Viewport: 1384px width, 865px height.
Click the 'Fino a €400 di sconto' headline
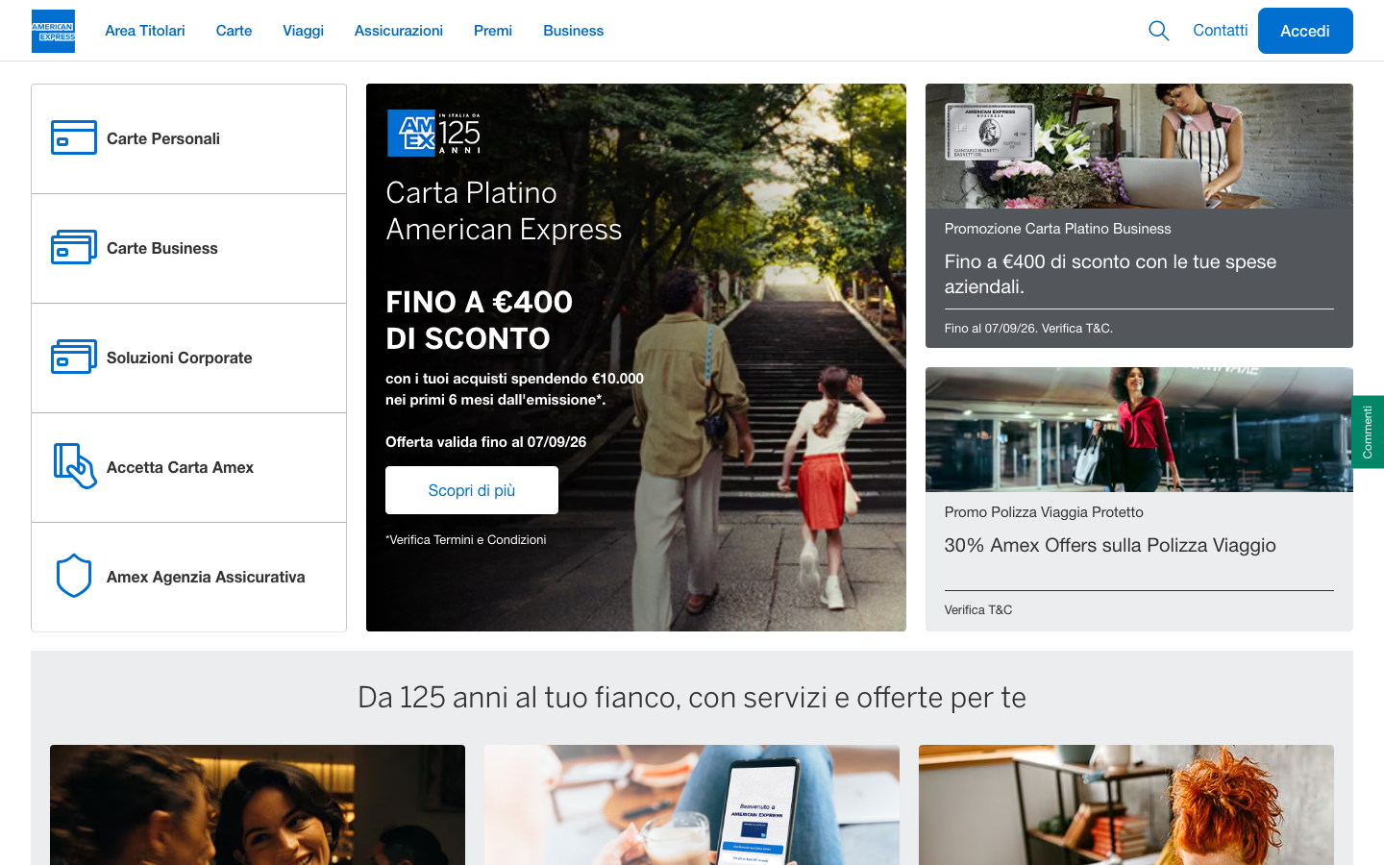click(1110, 274)
